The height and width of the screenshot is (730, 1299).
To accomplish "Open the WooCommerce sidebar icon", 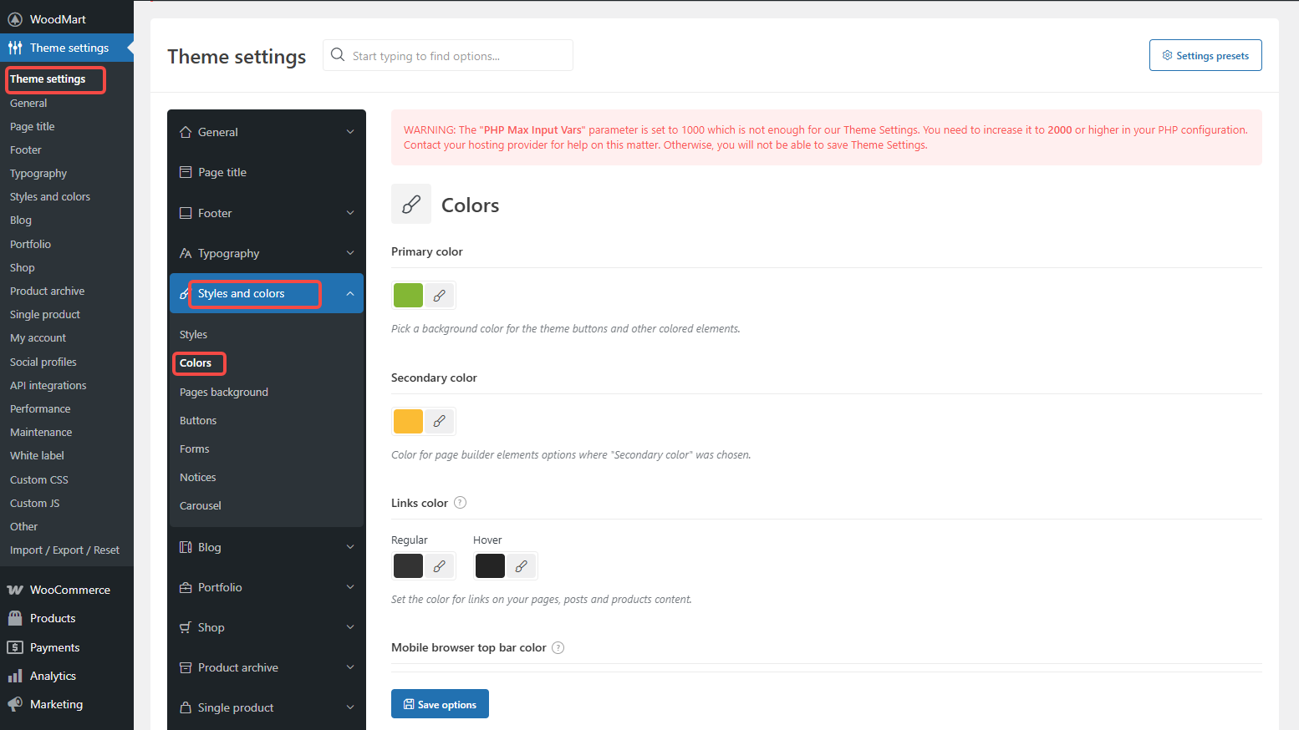I will [15, 590].
